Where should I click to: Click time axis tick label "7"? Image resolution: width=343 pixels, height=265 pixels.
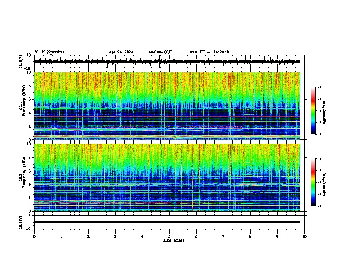pyautogui.click(x=223, y=236)
